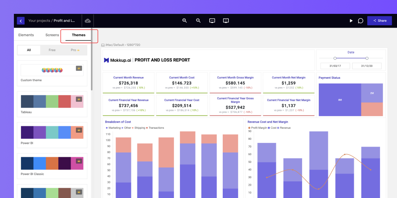The image size is (397, 198).
Task: Apply the Power BI Classic theme
Action: [x=52, y=166]
